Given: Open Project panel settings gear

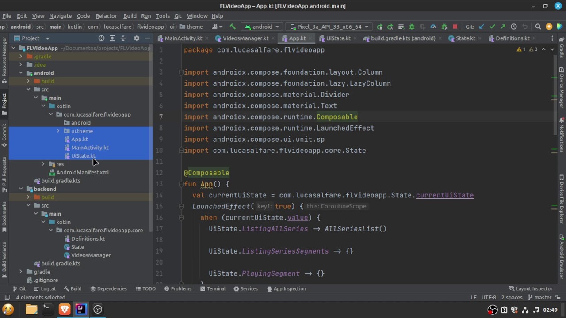Looking at the screenshot, I should point(137,38).
